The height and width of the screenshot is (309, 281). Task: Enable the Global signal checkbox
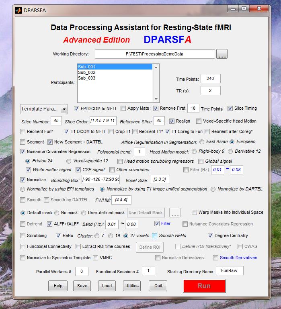point(201,162)
